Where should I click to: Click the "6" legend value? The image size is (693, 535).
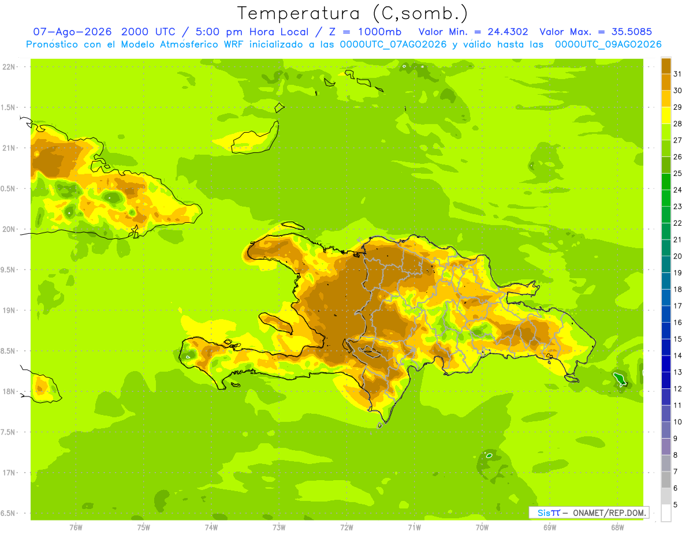pyautogui.click(x=676, y=488)
